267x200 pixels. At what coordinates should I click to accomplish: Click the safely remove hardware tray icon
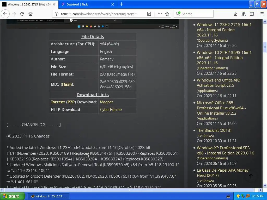[x=243, y=196]
